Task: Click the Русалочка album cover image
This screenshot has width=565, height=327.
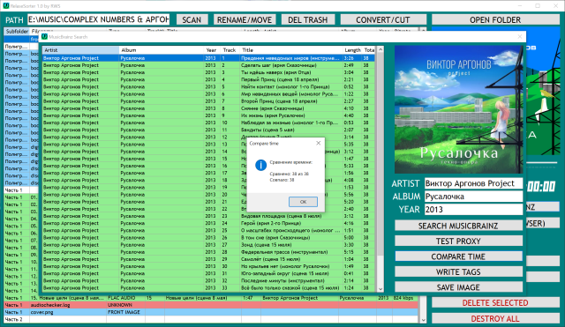Action: [458, 109]
